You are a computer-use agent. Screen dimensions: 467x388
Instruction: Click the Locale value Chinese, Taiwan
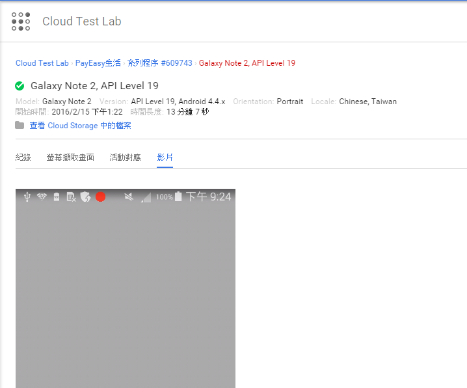pos(368,102)
